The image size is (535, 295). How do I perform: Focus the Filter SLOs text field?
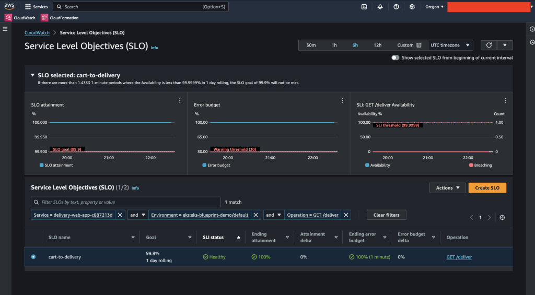pyautogui.click(x=125, y=202)
